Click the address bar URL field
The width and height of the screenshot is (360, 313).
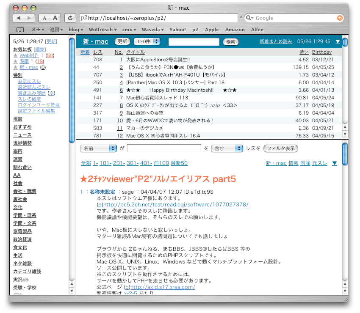pos(159,18)
